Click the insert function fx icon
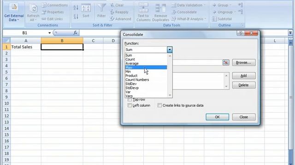Viewport: 295px width, 165px height. pyautogui.click(x=76, y=33)
